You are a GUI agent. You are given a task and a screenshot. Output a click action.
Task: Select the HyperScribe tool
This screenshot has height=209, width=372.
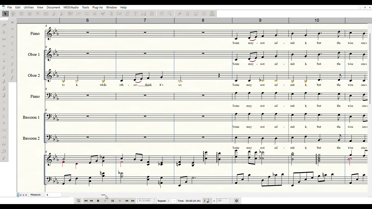70,14
